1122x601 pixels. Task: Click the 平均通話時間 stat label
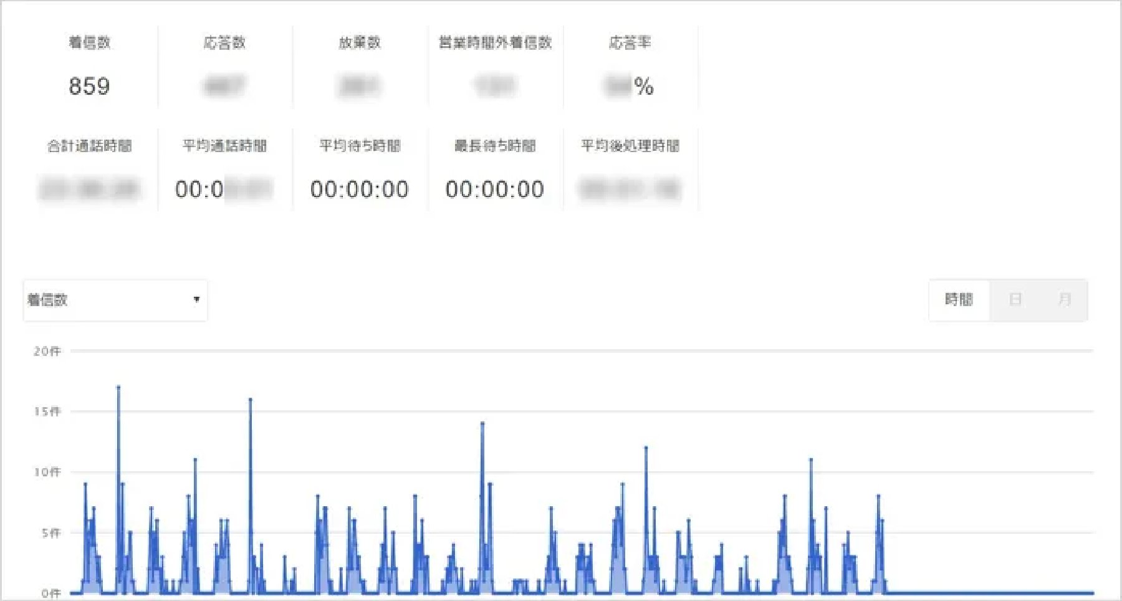(x=224, y=146)
